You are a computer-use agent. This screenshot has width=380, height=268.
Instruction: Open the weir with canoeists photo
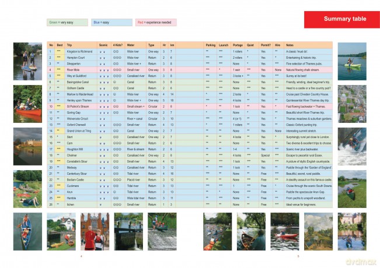click(162, 231)
